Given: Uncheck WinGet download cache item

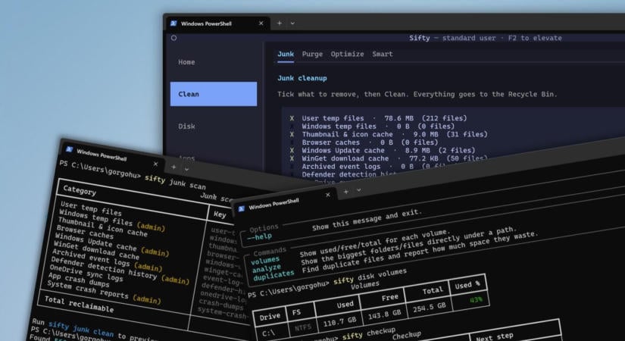Looking at the screenshot, I should [x=292, y=158].
